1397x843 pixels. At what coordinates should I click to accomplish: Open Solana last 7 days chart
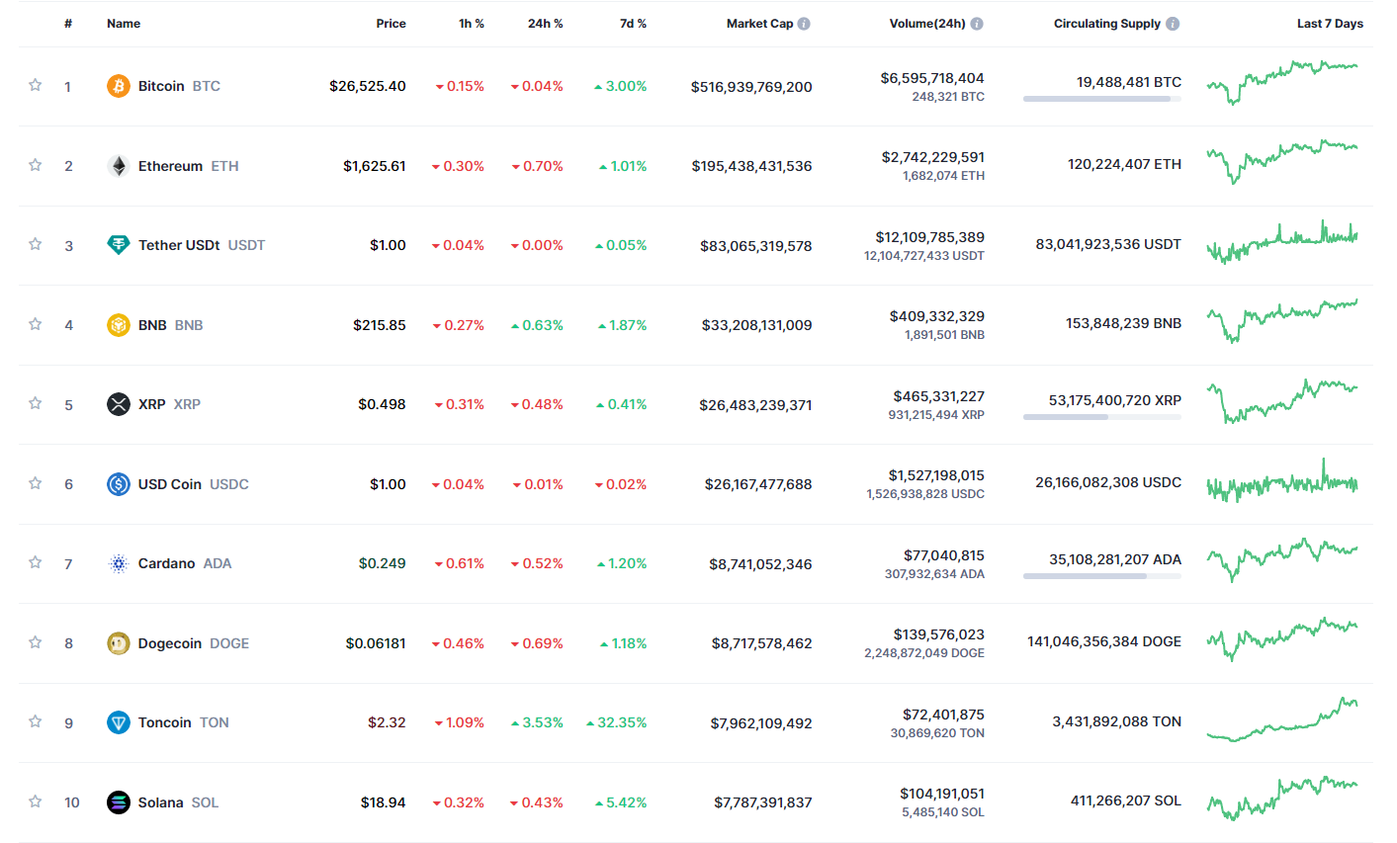pyautogui.click(x=1282, y=799)
